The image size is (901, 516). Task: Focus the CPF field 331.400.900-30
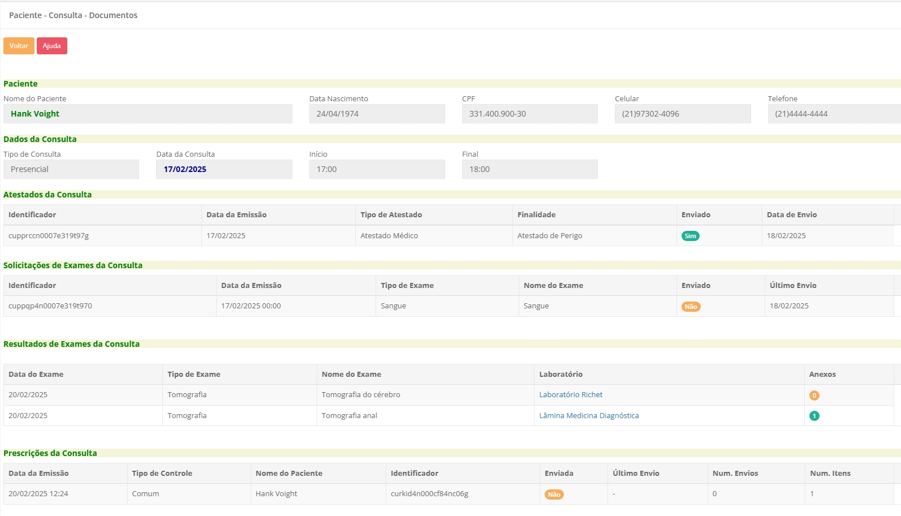(x=530, y=114)
